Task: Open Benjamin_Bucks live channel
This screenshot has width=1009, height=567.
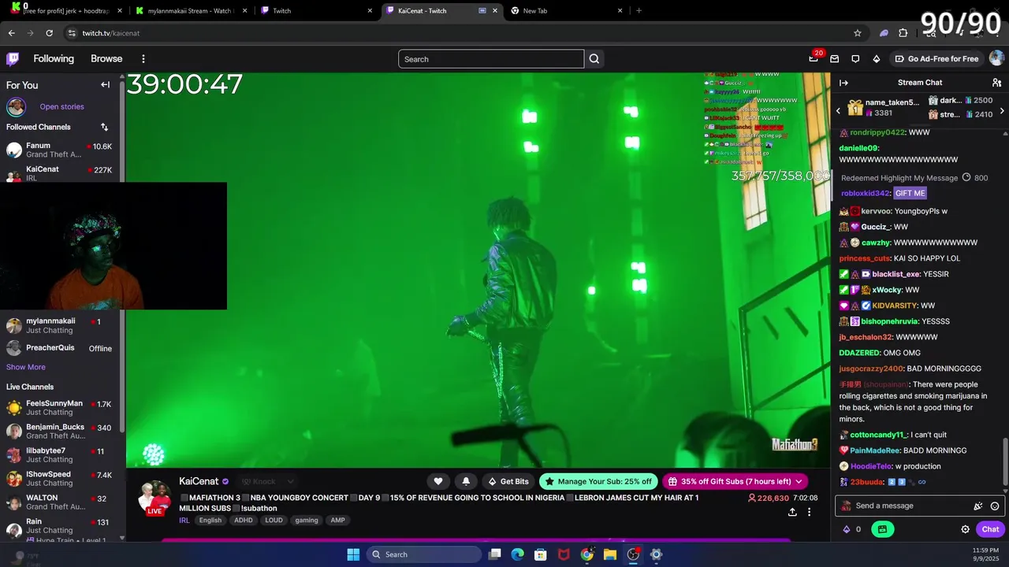Action: 59,432
